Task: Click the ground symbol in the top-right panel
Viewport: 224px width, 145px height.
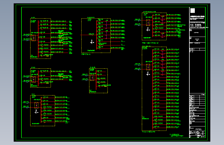Action: pos(148,29)
